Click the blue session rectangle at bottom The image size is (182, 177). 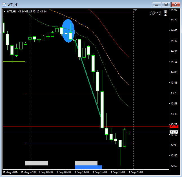tap(88, 167)
